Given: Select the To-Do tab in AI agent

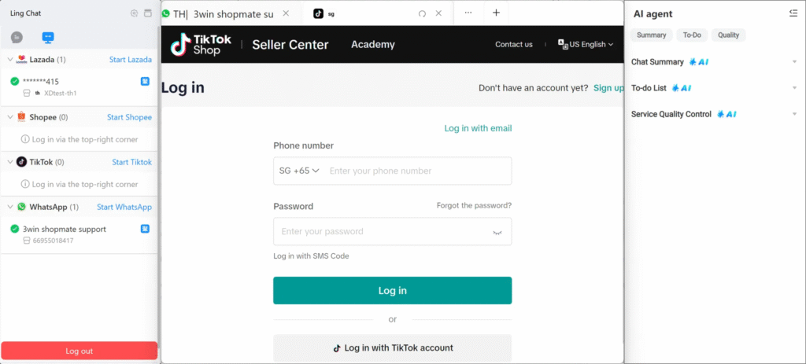Looking at the screenshot, I should pos(692,35).
